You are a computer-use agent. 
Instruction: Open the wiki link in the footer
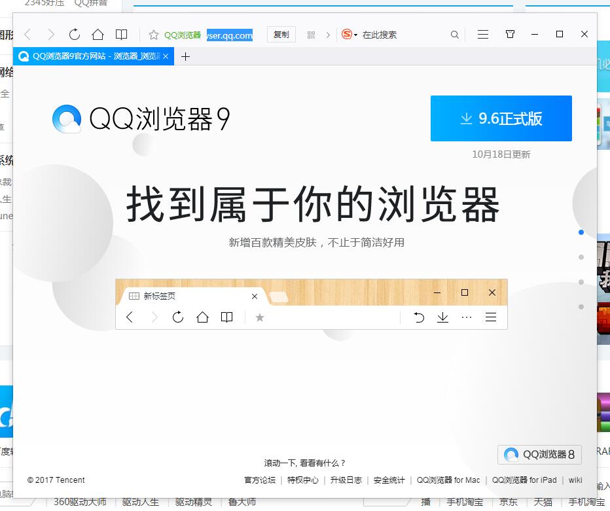(x=575, y=480)
